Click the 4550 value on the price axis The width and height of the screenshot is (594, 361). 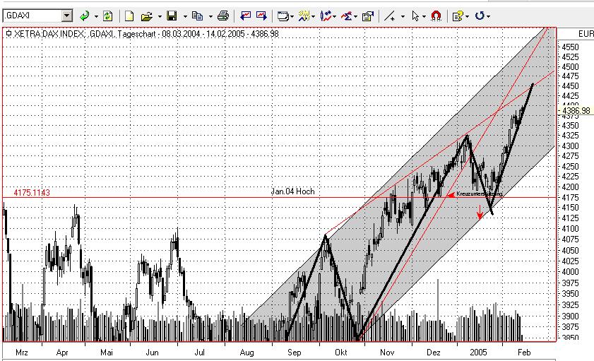pos(570,47)
